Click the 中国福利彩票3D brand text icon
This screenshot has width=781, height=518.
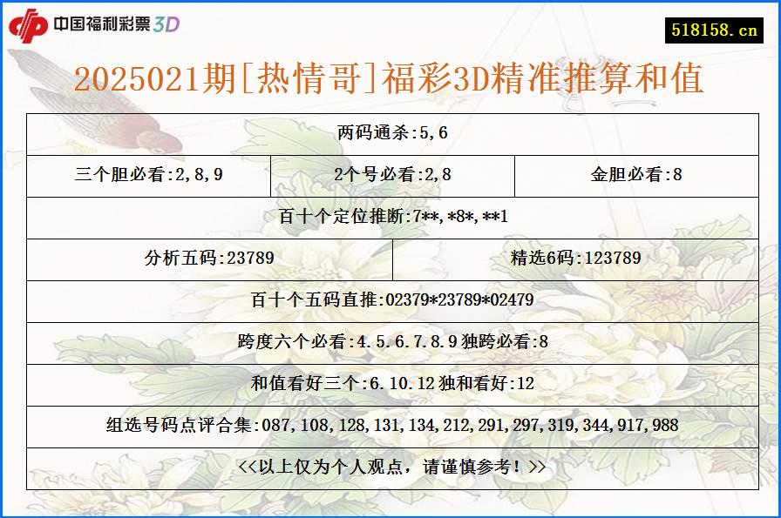[x=116, y=25]
